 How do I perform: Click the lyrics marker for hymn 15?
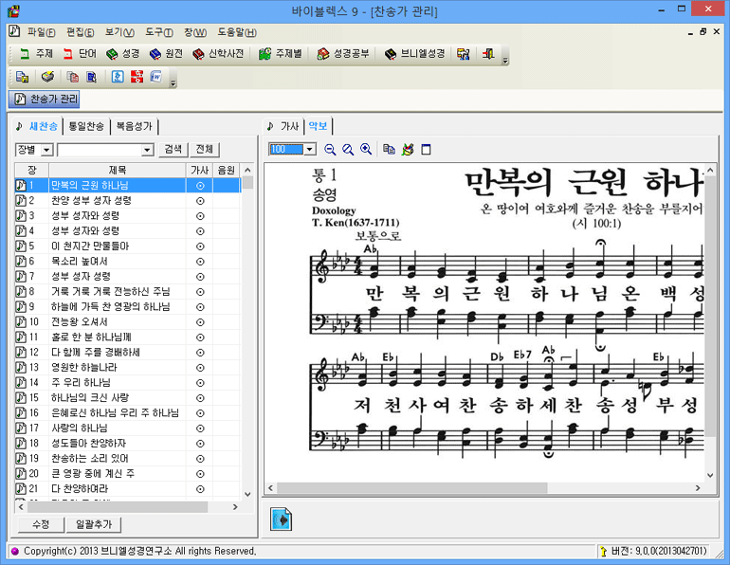point(200,398)
